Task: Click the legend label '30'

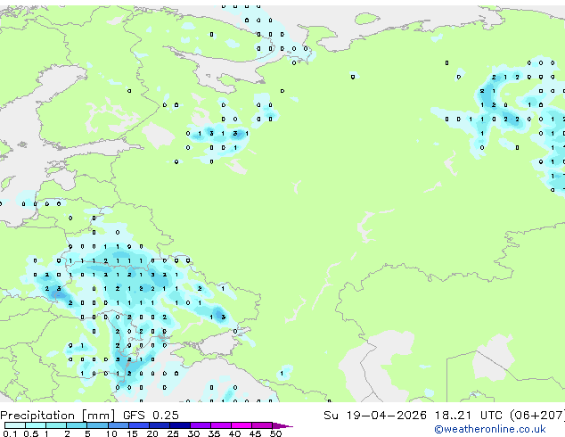Action: pos(193,433)
